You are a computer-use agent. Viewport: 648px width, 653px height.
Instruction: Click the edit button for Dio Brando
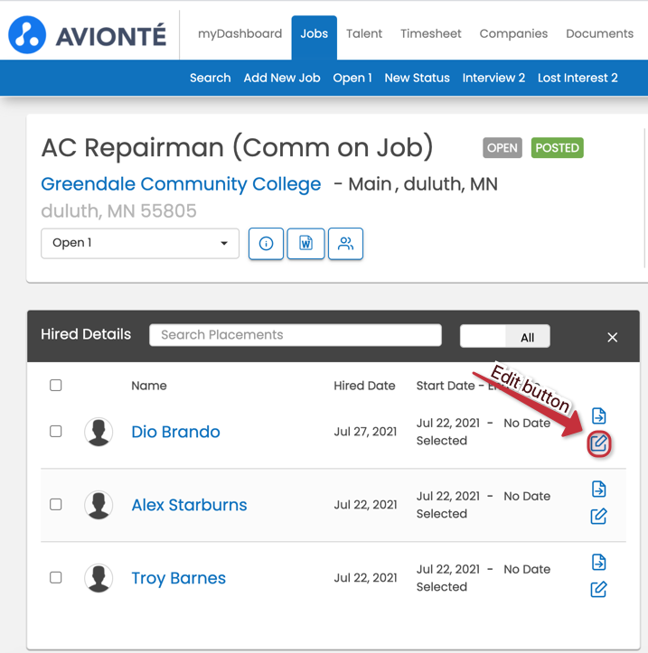click(x=598, y=443)
